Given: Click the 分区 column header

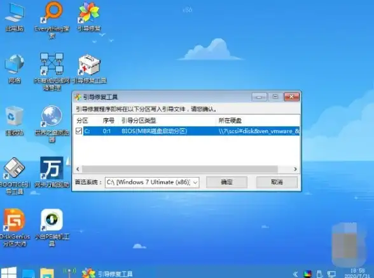Looking at the screenshot, I should point(82,121).
